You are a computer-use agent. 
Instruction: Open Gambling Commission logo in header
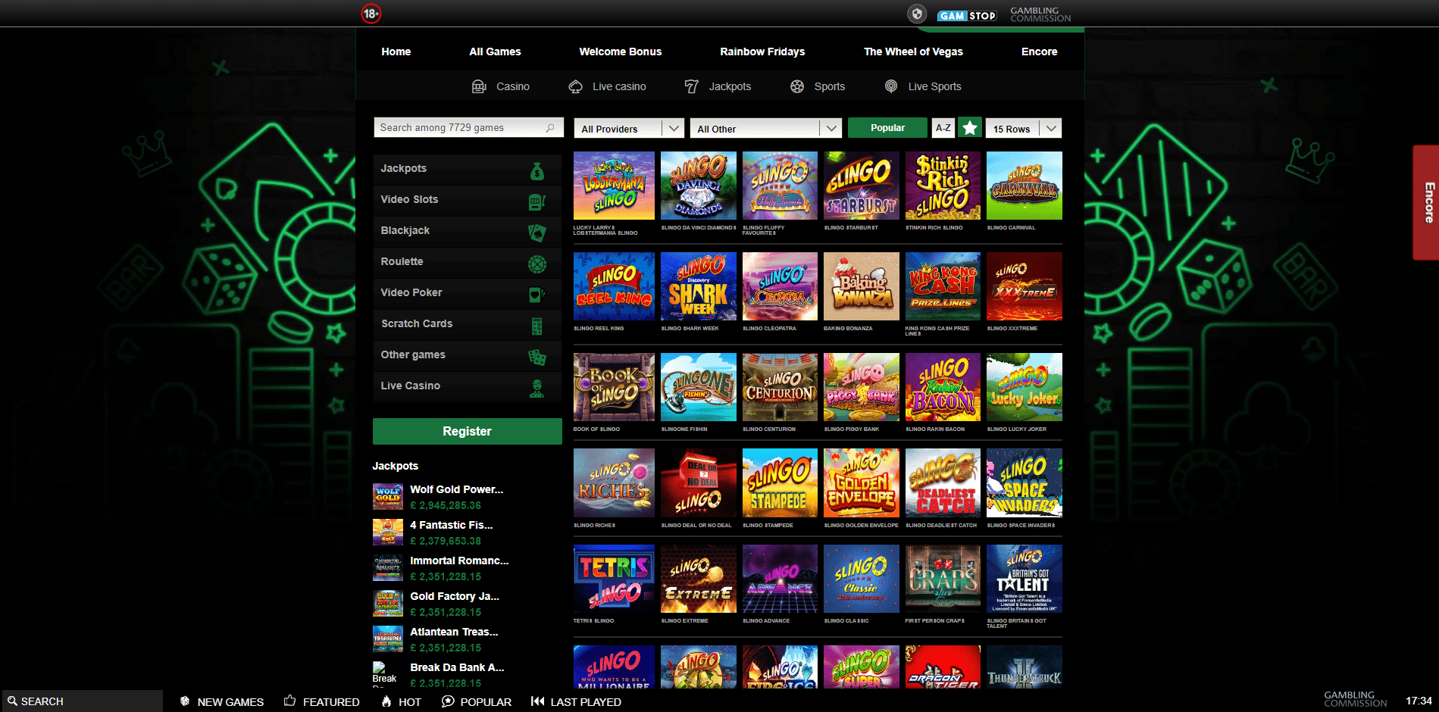(1040, 14)
